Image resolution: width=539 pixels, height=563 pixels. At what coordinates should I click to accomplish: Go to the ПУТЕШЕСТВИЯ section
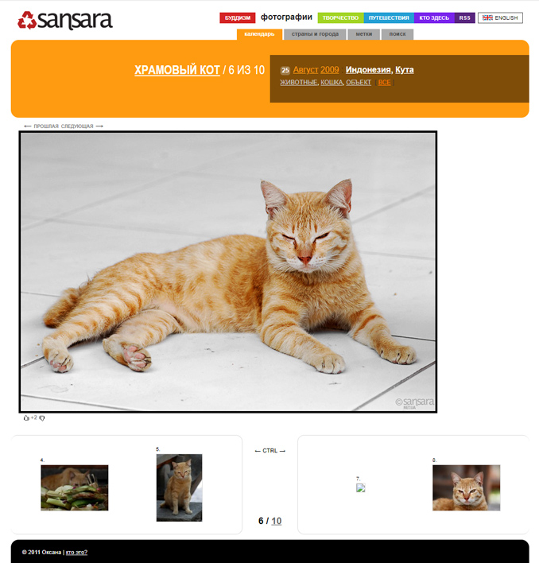(389, 17)
